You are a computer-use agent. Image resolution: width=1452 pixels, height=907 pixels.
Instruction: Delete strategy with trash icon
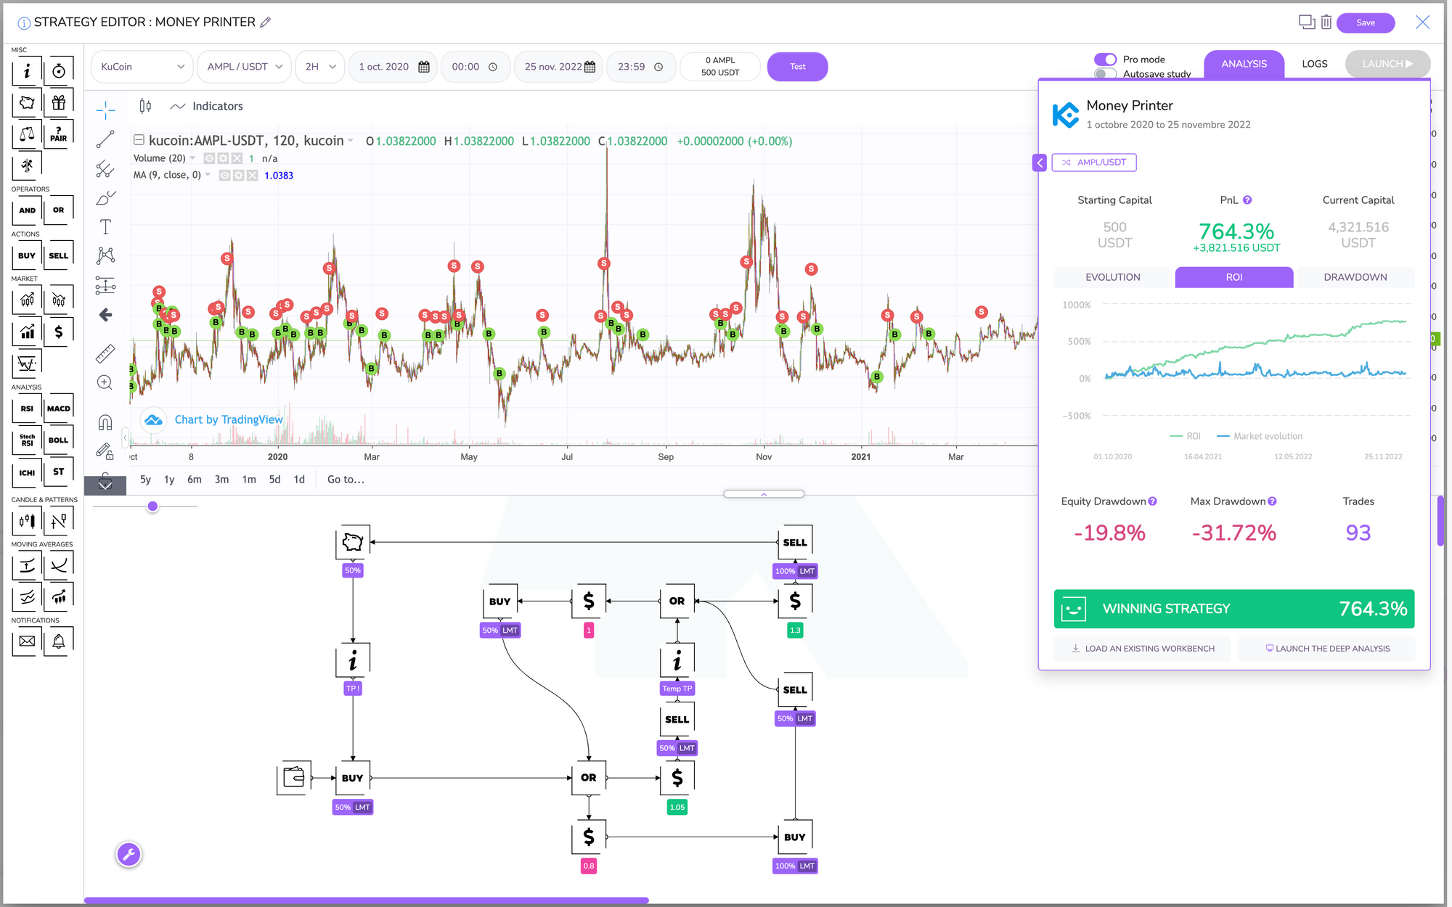[1326, 22]
